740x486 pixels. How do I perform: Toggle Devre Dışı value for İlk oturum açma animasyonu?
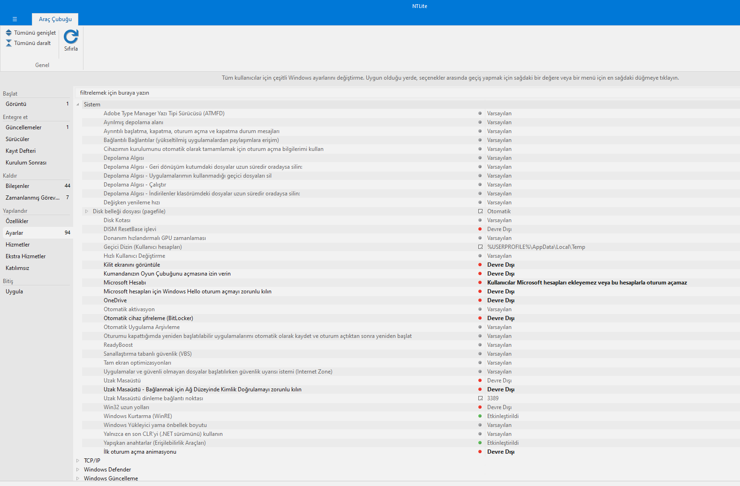click(x=501, y=452)
